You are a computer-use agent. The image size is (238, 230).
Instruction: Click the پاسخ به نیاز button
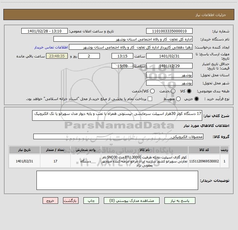pos(180,201)
